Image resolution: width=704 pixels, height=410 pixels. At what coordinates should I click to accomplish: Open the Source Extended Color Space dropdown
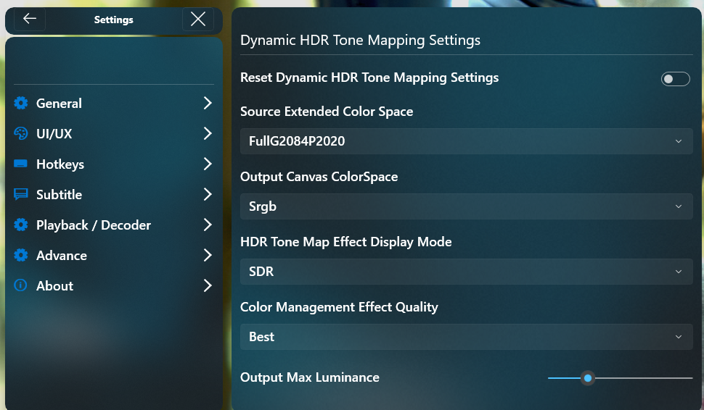(x=467, y=141)
